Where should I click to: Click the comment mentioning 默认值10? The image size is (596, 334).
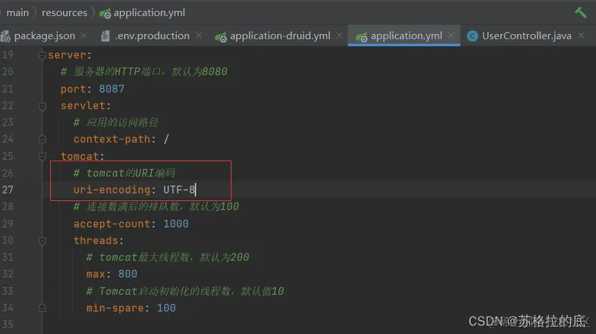pyautogui.click(x=185, y=291)
